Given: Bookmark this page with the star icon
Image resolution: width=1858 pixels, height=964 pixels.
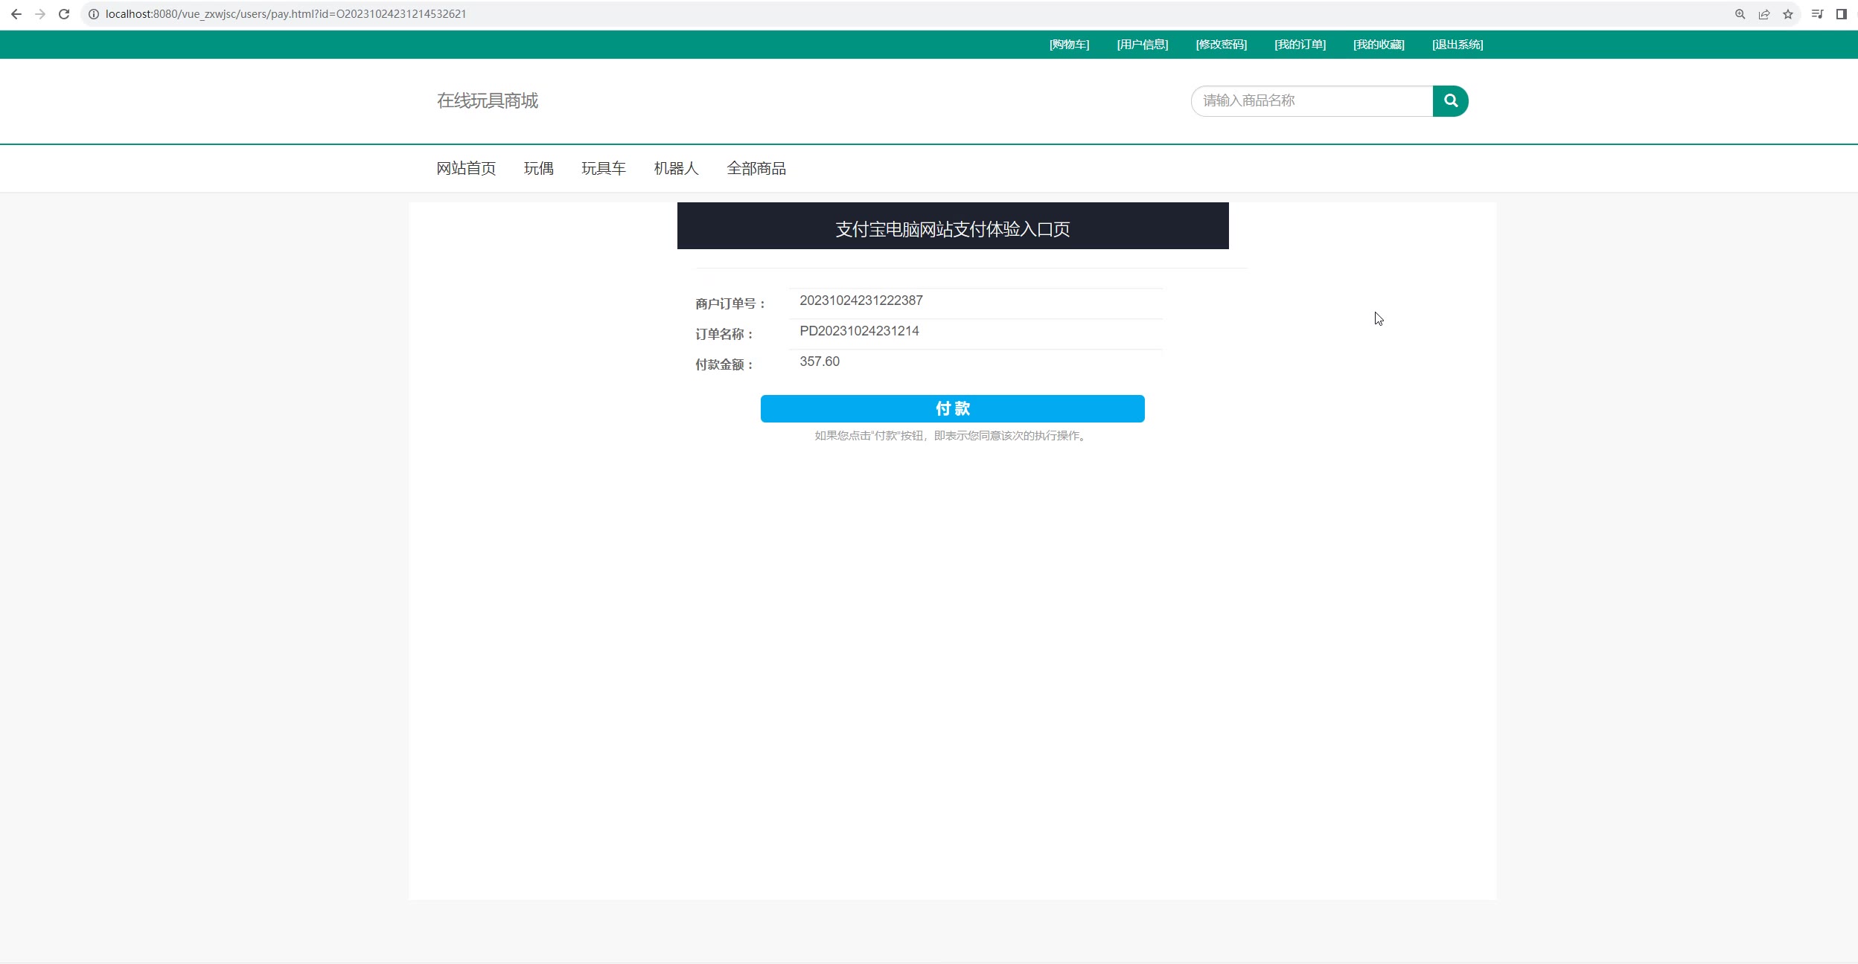Looking at the screenshot, I should 1788,14.
